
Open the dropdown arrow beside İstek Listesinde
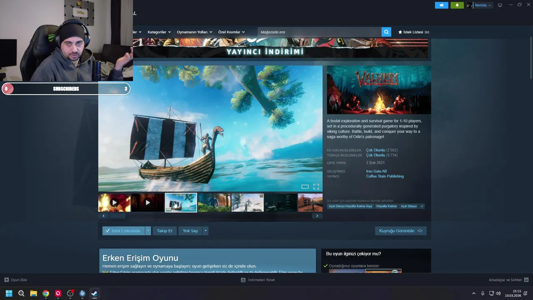point(148,231)
